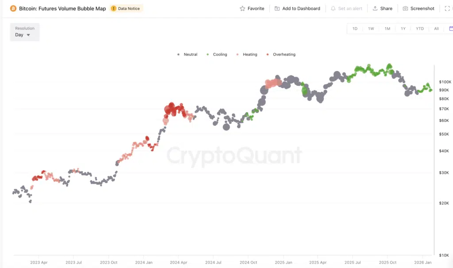The height and width of the screenshot is (268, 453).
Task: Select the All time range option
Action: tap(436, 28)
